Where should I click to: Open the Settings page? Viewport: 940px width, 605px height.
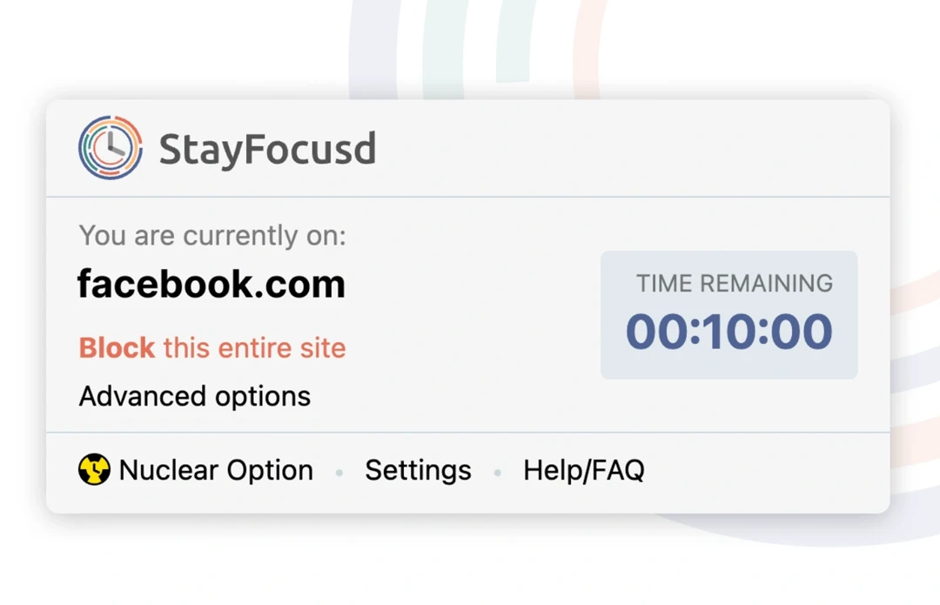[x=418, y=470]
